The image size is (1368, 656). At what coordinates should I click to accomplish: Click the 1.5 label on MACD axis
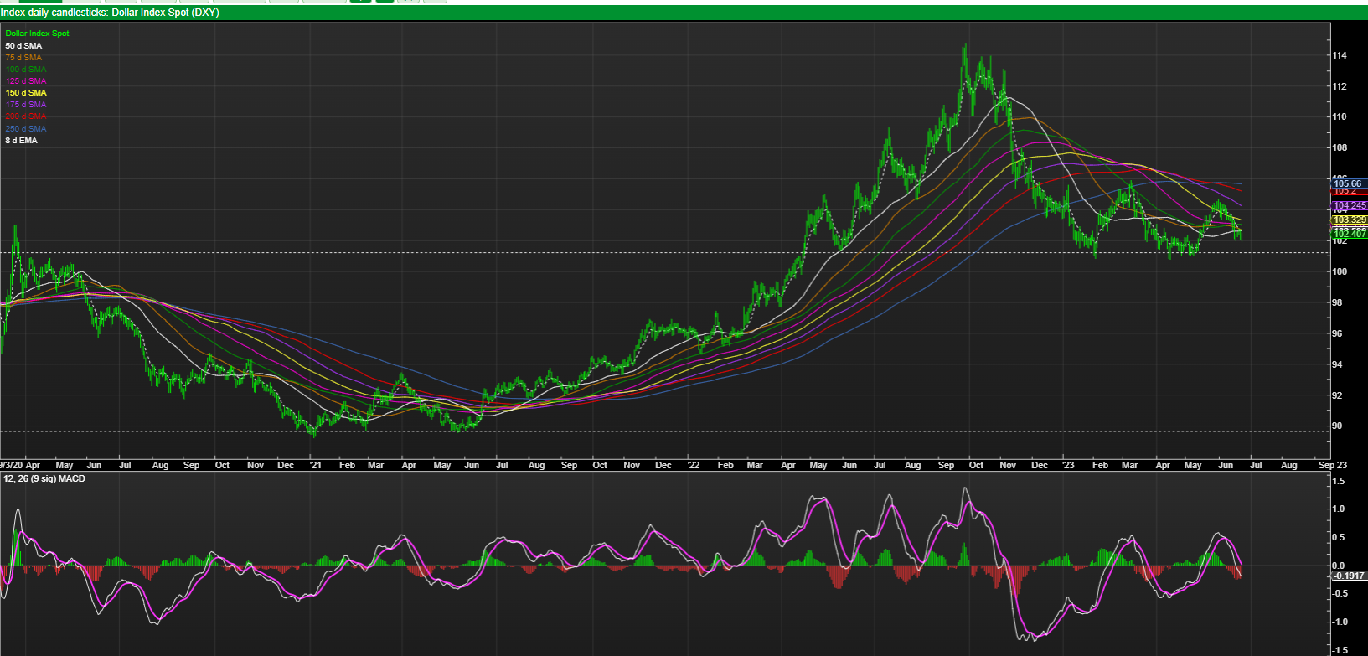(x=1339, y=482)
